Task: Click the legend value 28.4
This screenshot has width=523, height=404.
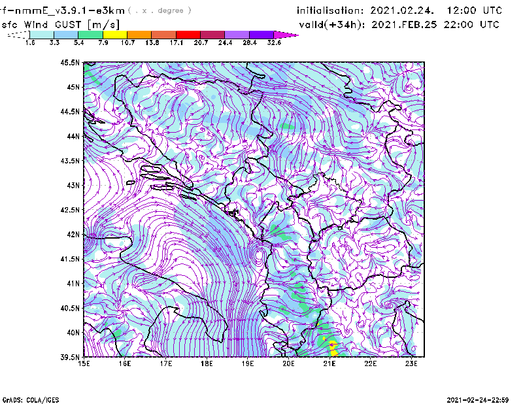Action: pyautogui.click(x=250, y=42)
